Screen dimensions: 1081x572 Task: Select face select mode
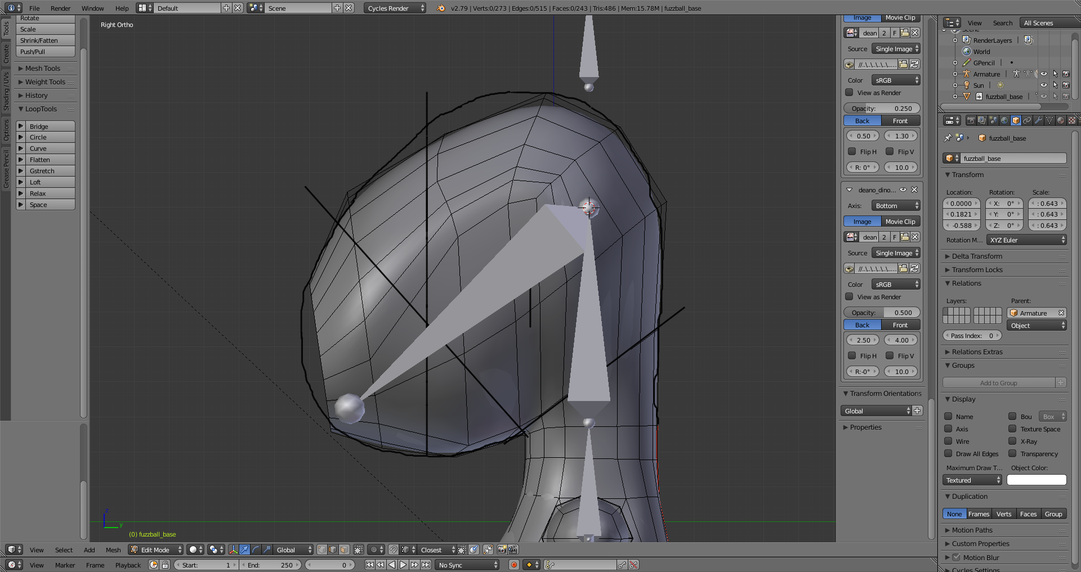[344, 550]
